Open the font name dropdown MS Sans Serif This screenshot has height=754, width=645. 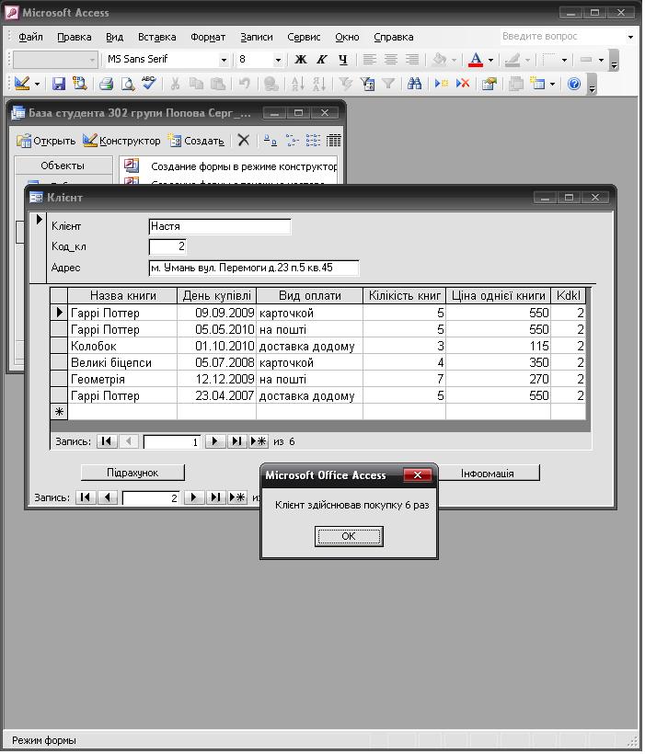tap(224, 60)
